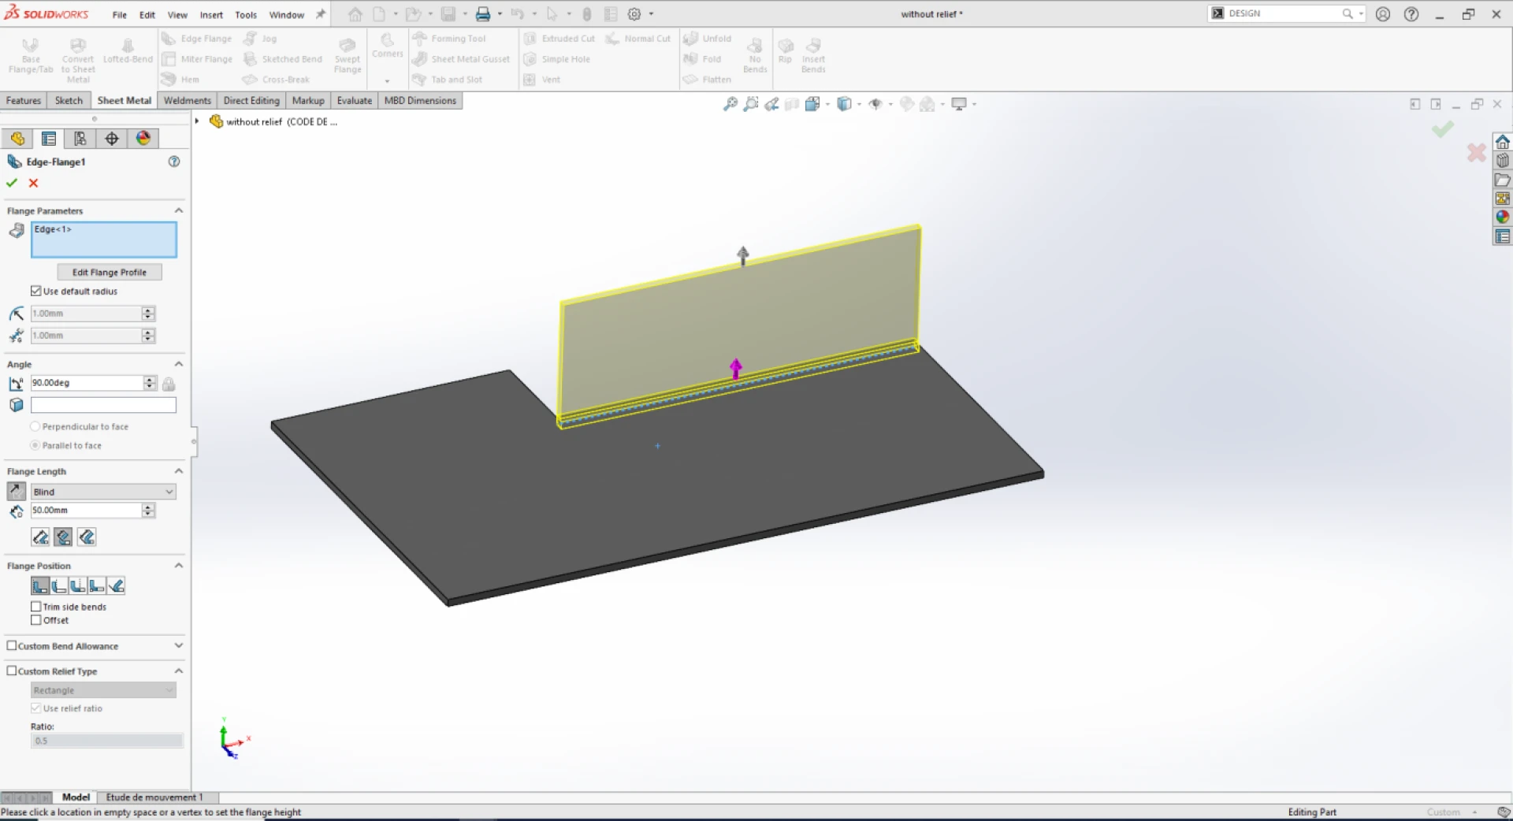Check the Offset checkbox
The height and width of the screenshot is (821, 1513).
coord(36,620)
